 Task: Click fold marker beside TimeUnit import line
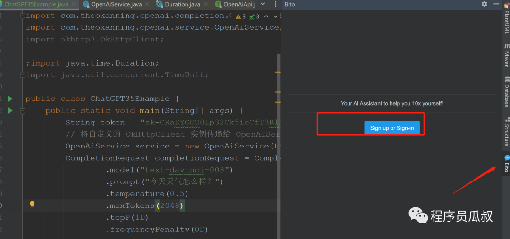(23, 75)
